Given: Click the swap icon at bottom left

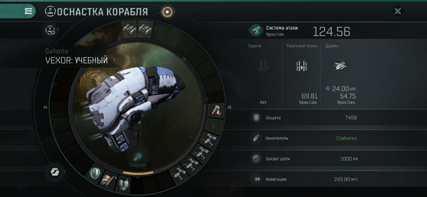Looking at the screenshot, I should pyautogui.click(x=54, y=172).
